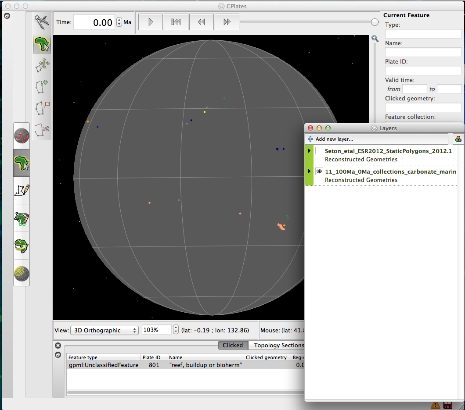Select the Measure Distance compass tool
This screenshot has height=410, width=465.
click(x=42, y=22)
